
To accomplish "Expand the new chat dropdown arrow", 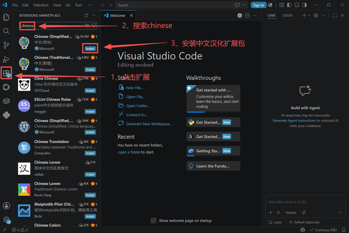I will [309, 16].
